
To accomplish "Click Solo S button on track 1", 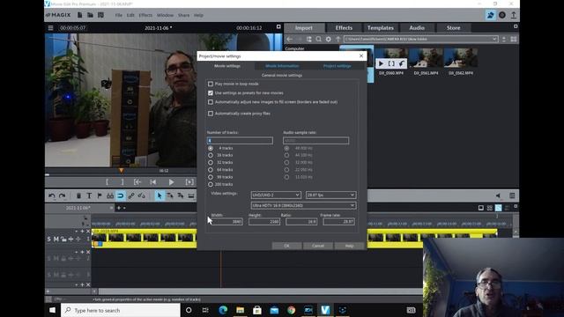I will [49, 239].
